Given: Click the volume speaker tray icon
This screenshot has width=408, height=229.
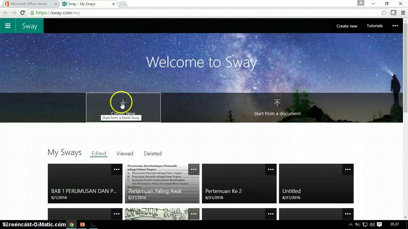Looking at the screenshot, I should point(372,225).
